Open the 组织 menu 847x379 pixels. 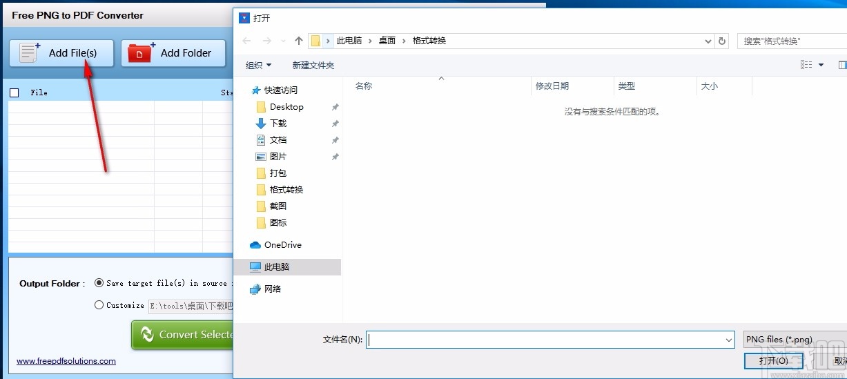[x=258, y=66]
